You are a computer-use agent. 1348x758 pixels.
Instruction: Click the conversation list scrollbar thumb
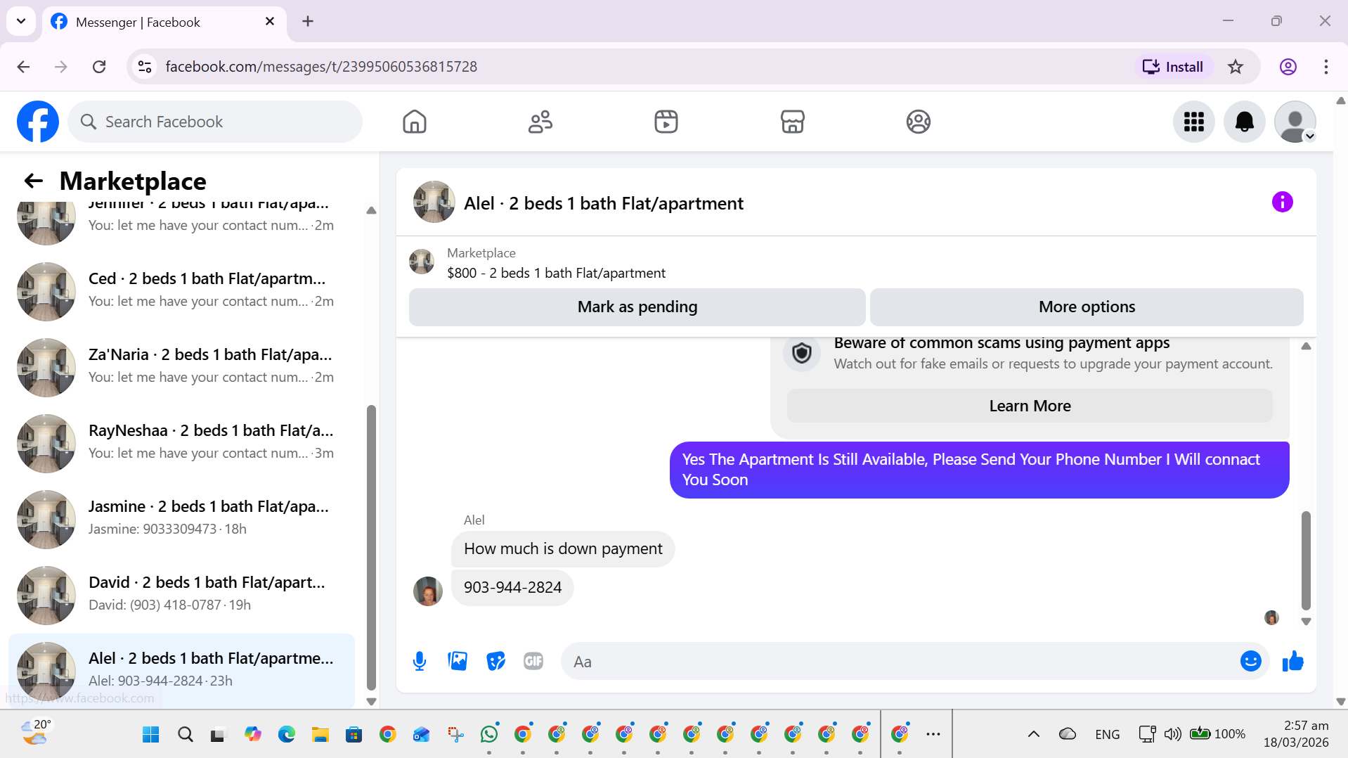coord(371,548)
